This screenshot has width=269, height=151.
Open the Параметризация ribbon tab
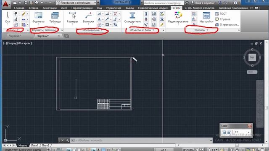pos(82,8)
